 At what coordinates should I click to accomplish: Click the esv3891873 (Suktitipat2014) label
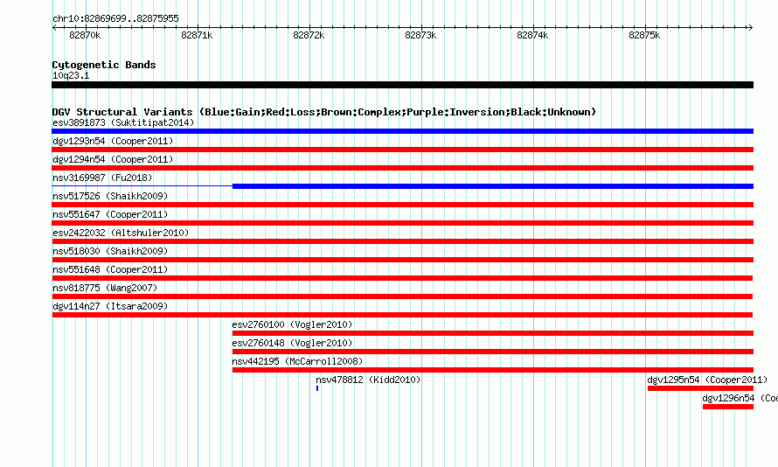[123, 122]
